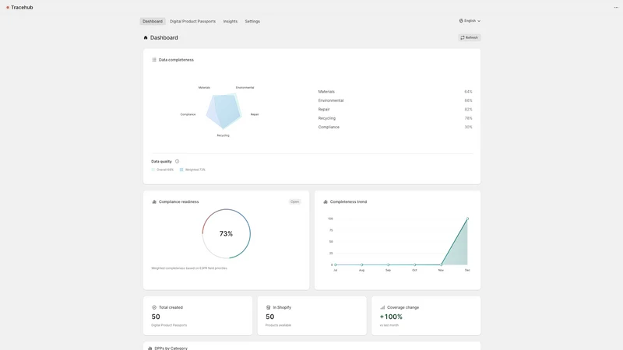Click the +100% coverage change value
The width and height of the screenshot is (623, 350).
click(391, 317)
